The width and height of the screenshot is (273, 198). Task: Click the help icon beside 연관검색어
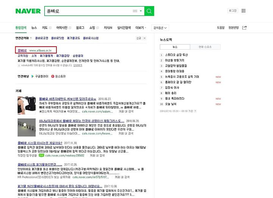tap(31, 38)
